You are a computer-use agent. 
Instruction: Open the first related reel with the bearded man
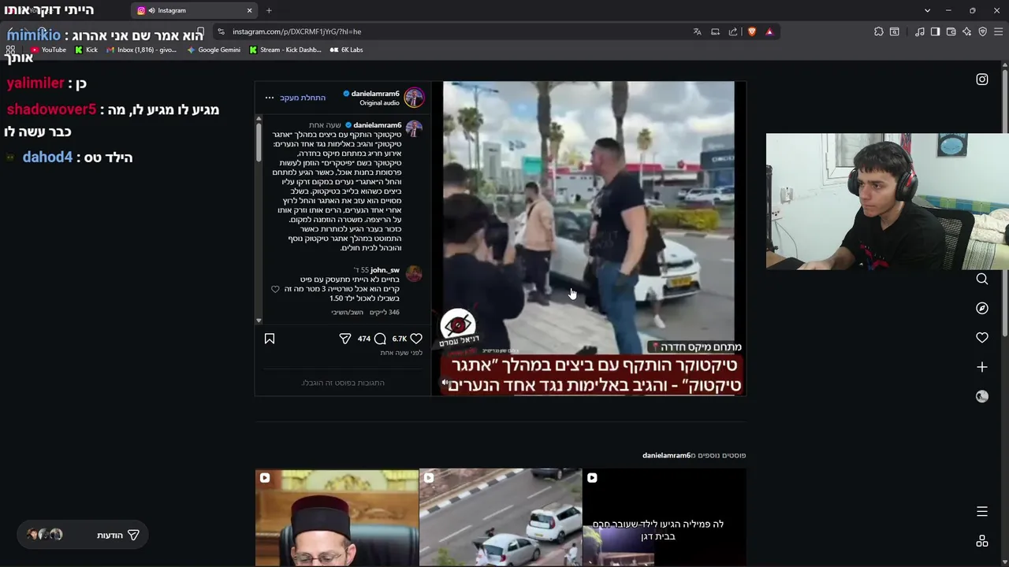coord(337,517)
